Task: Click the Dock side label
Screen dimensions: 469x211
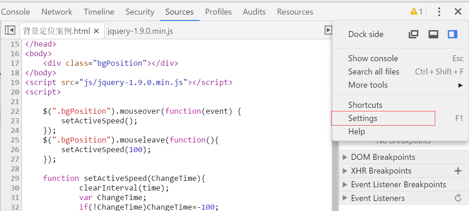Action: coord(366,34)
